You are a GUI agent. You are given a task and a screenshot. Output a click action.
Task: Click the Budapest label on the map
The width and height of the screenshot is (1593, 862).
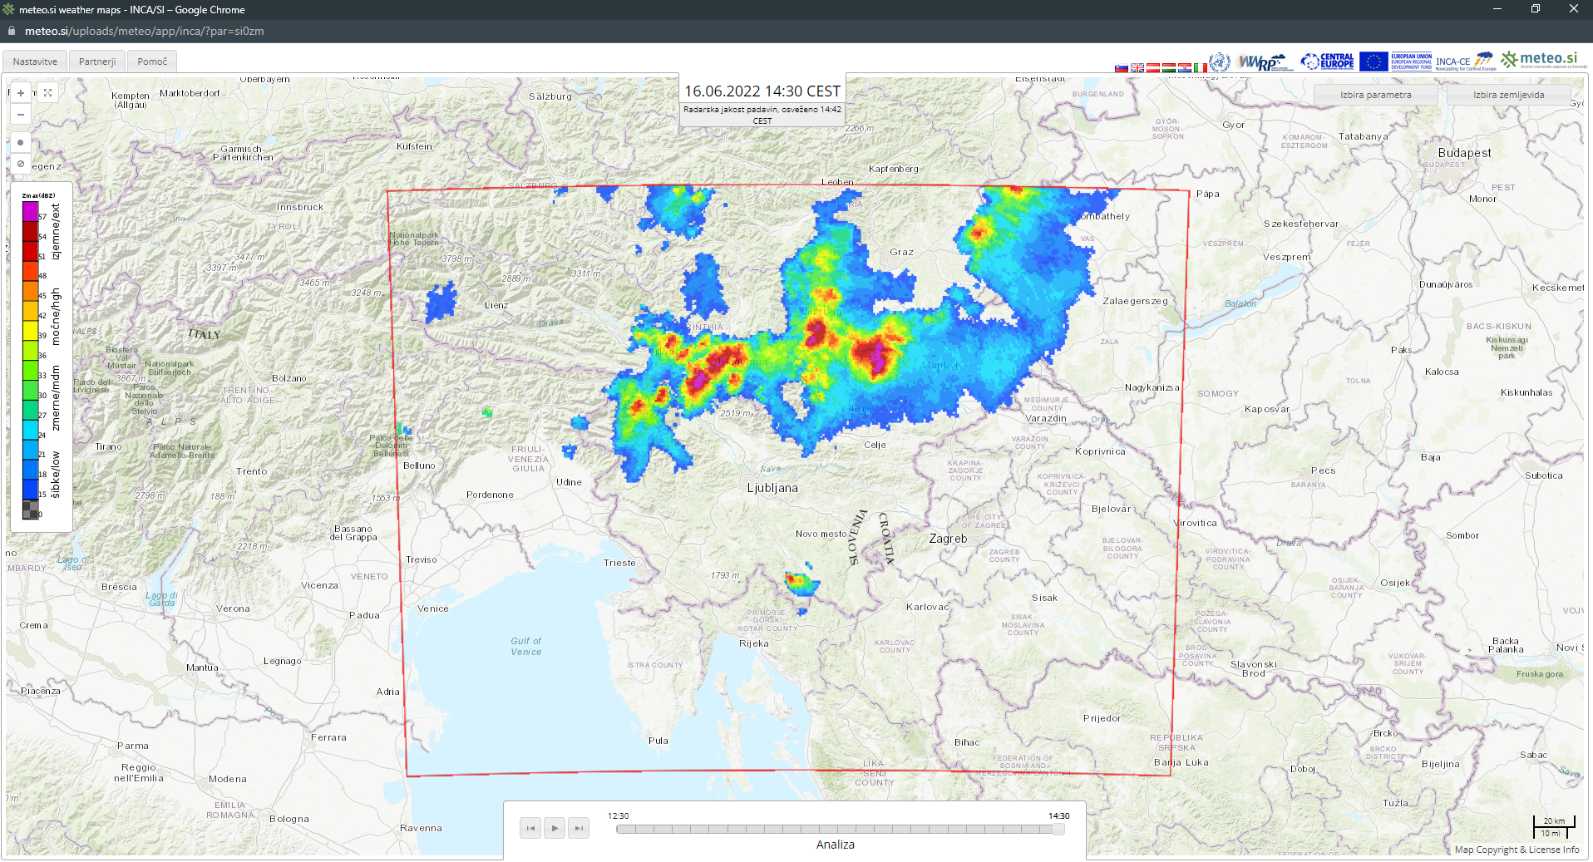[1464, 153]
